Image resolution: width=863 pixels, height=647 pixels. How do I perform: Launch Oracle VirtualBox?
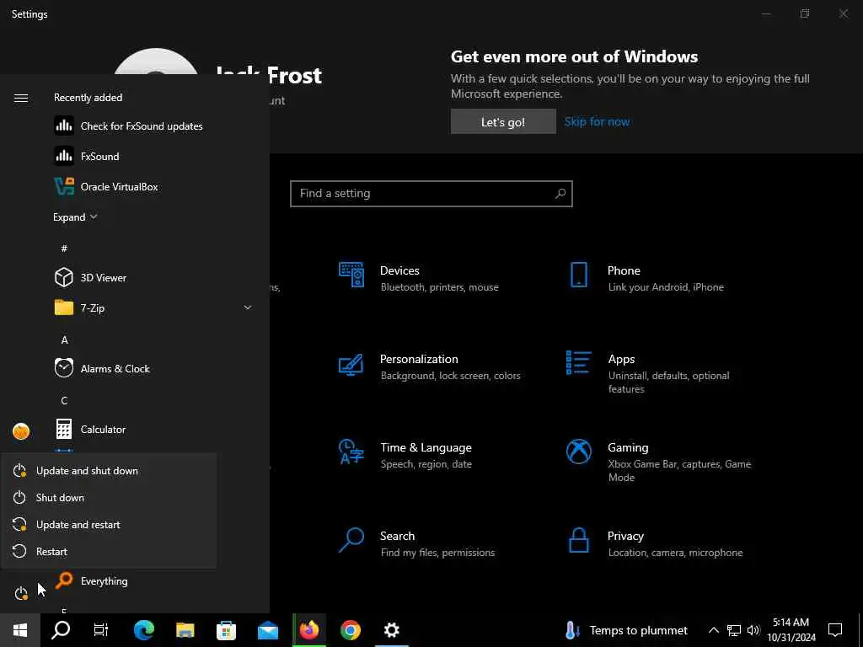pos(119,186)
